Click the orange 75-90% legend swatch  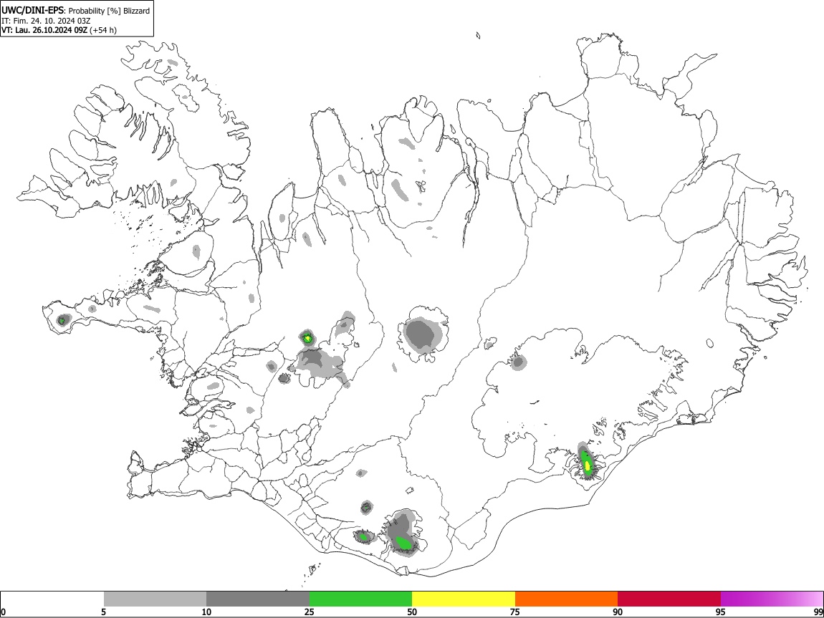pyautogui.click(x=566, y=599)
